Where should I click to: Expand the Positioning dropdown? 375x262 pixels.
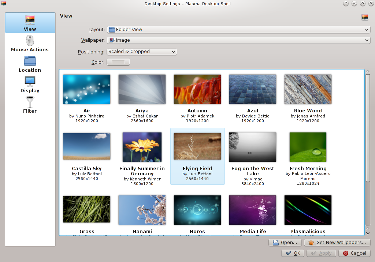pos(141,52)
